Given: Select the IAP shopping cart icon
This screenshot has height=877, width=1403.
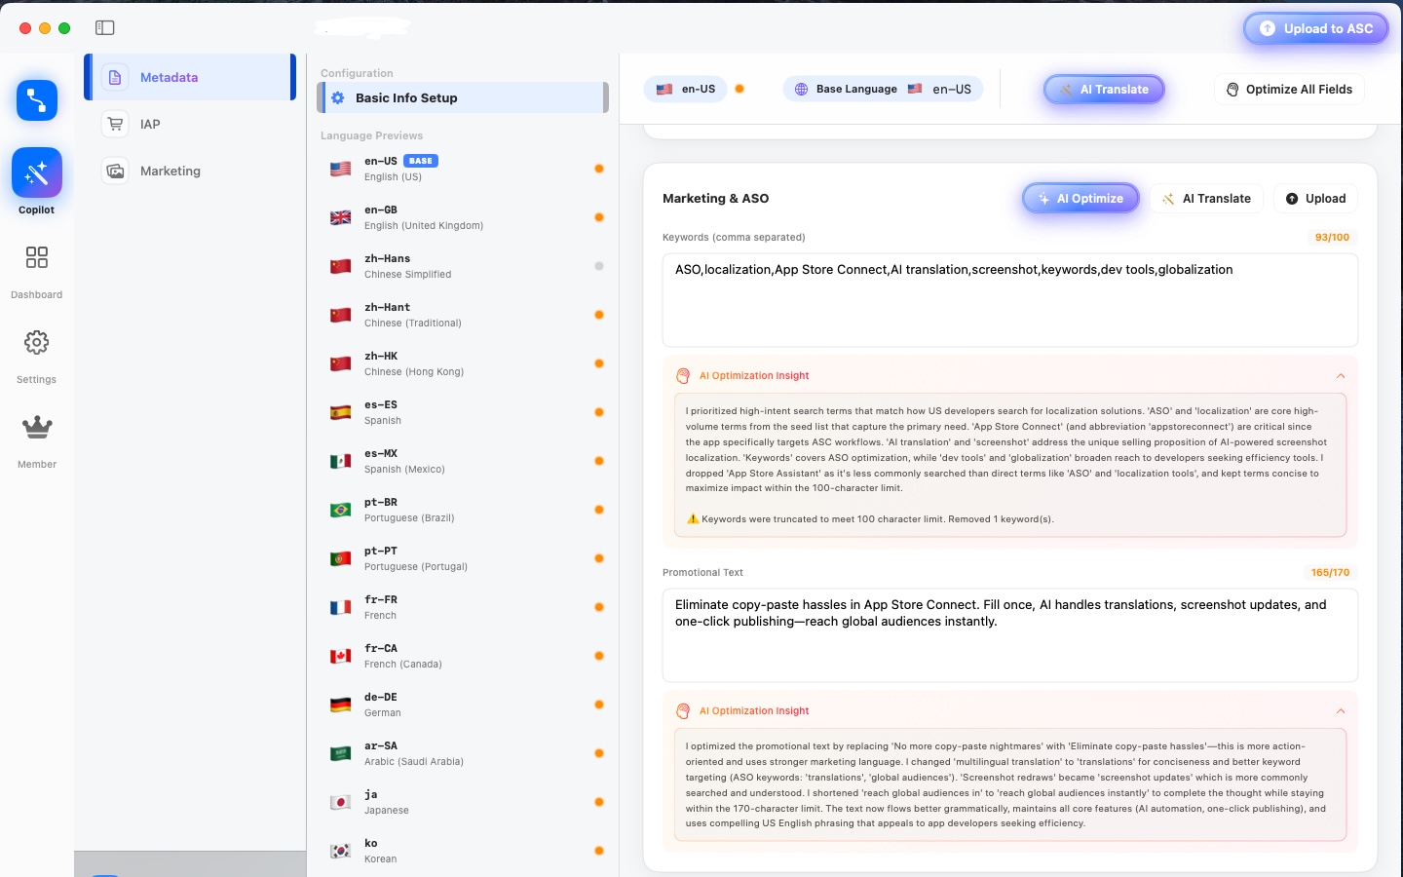Looking at the screenshot, I should (115, 124).
